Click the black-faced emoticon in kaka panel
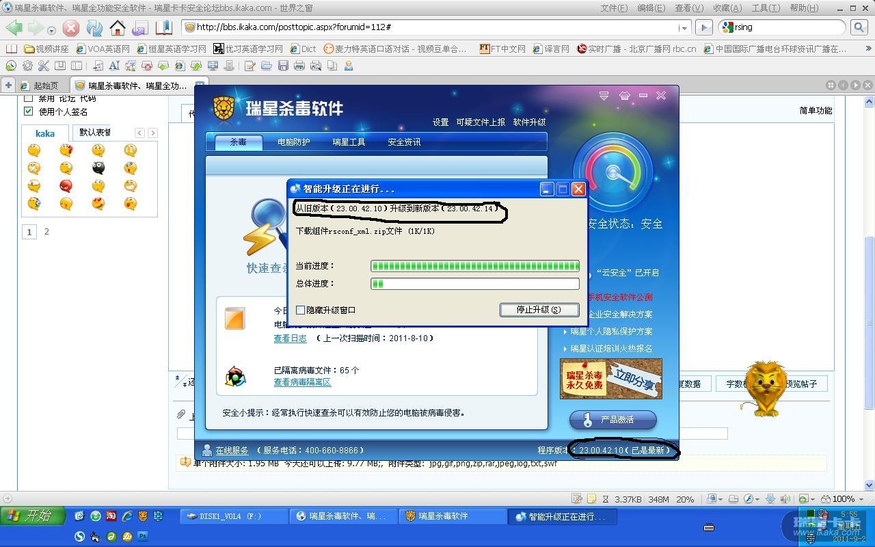The image size is (875, 547). click(x=98, y=168)
